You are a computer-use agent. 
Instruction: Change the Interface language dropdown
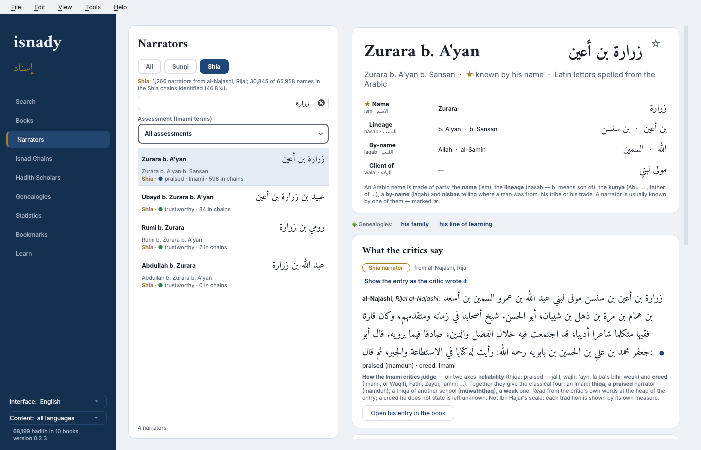pos(58,402)
